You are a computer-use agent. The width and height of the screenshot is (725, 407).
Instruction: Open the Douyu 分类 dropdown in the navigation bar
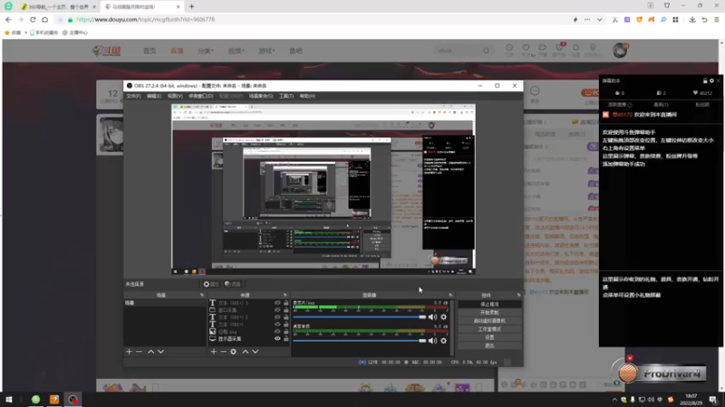click(206, 51)
